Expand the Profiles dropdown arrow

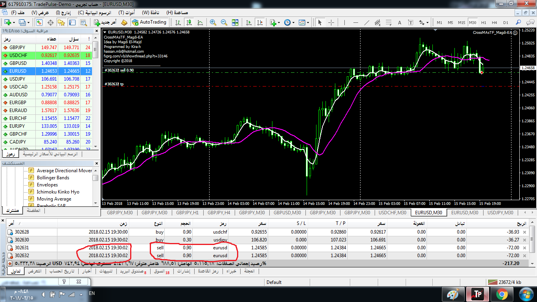pos(28,22)
